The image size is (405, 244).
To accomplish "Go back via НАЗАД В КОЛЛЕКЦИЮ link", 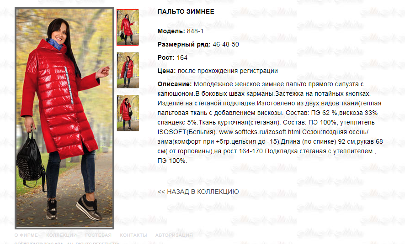I will coord(198,192).
